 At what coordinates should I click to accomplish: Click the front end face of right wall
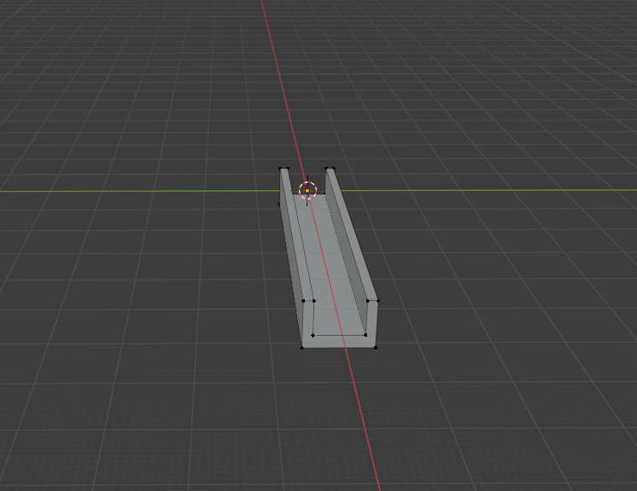point(372,322)
